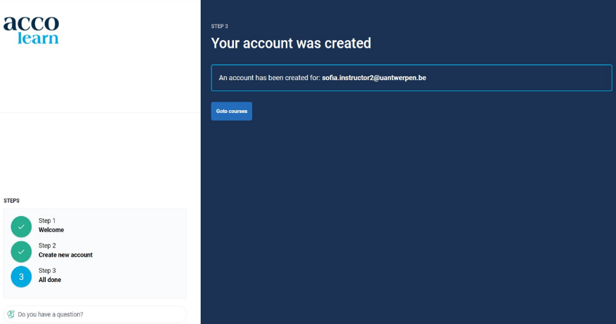Open the acco learn logo
Viewport: 616px width, 324px height.
32,30
